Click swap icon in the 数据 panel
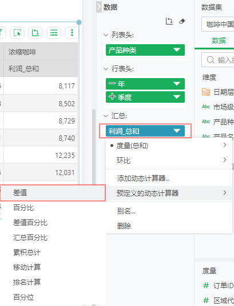234x306 pixels. (169, 21)
